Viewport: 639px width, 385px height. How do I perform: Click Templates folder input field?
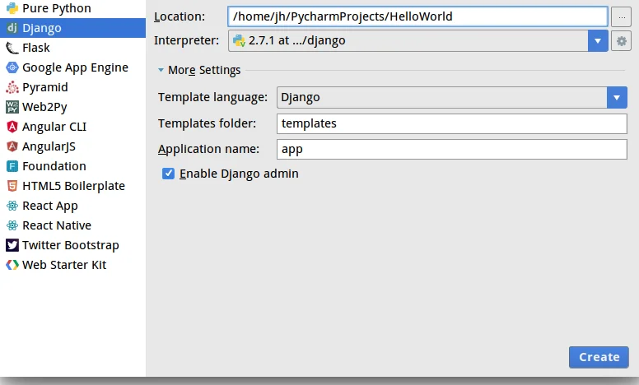coord(451,123)
